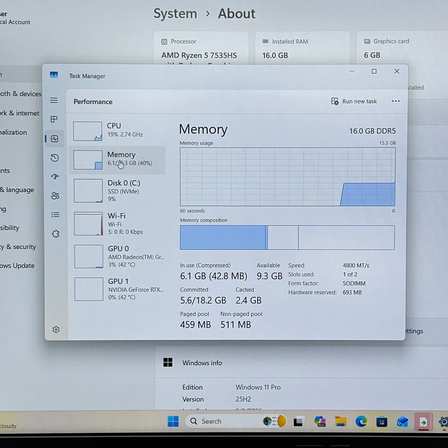The height and width of the screenshot is (448, 448).
Task: Open Microsoft Edge on taskbar
Action: [361, 421]
